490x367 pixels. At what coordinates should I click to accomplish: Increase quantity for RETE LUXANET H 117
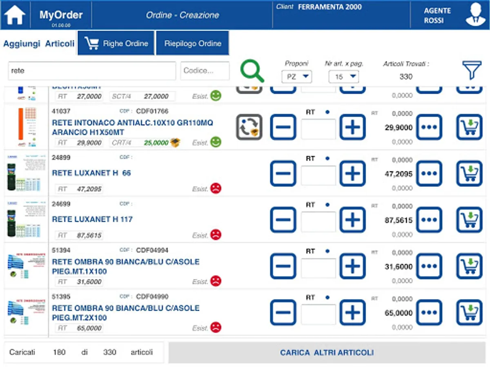click(353, 220)
